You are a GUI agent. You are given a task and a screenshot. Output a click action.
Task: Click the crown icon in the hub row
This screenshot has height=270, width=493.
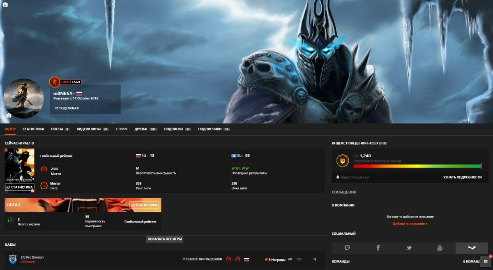[315, 259]
